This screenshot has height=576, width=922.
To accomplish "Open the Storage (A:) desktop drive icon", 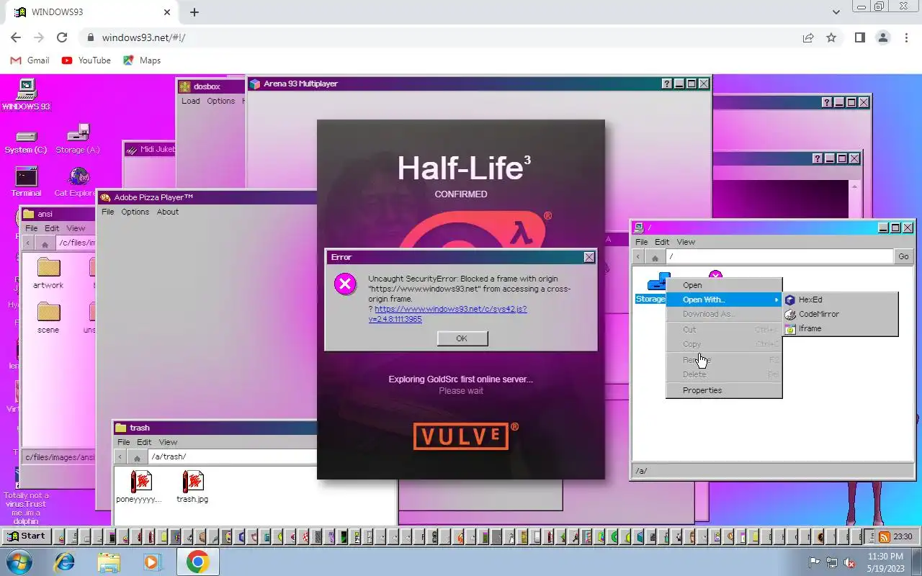I will coord(78,140).
